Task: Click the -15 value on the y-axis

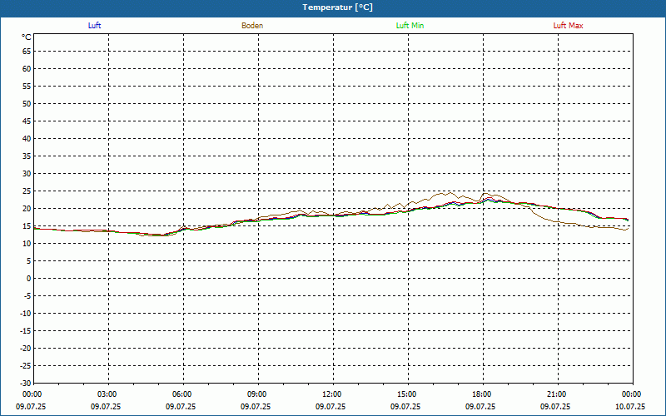Action: 26,330
